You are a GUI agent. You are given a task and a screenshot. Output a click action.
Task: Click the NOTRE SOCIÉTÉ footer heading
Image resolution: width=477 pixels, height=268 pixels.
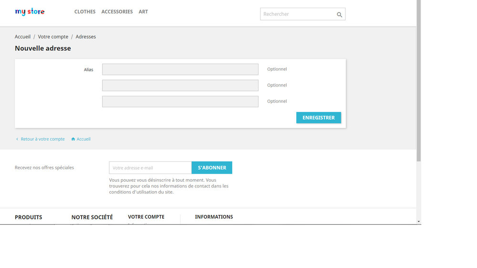click(x=92, y=217)
